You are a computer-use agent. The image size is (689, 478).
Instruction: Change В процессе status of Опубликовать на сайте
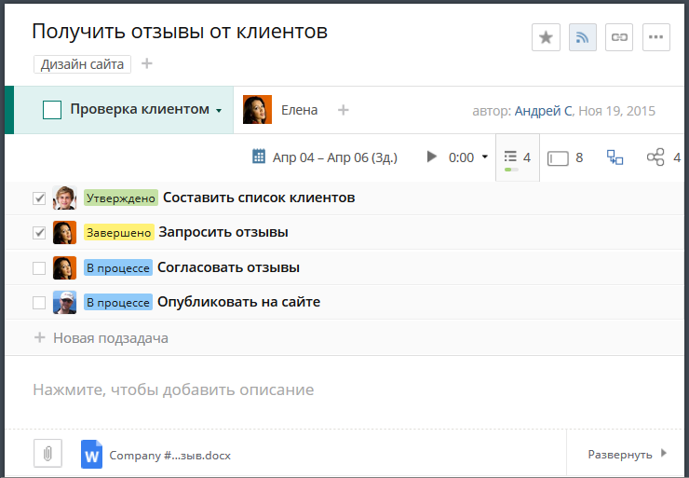(117, 302)
